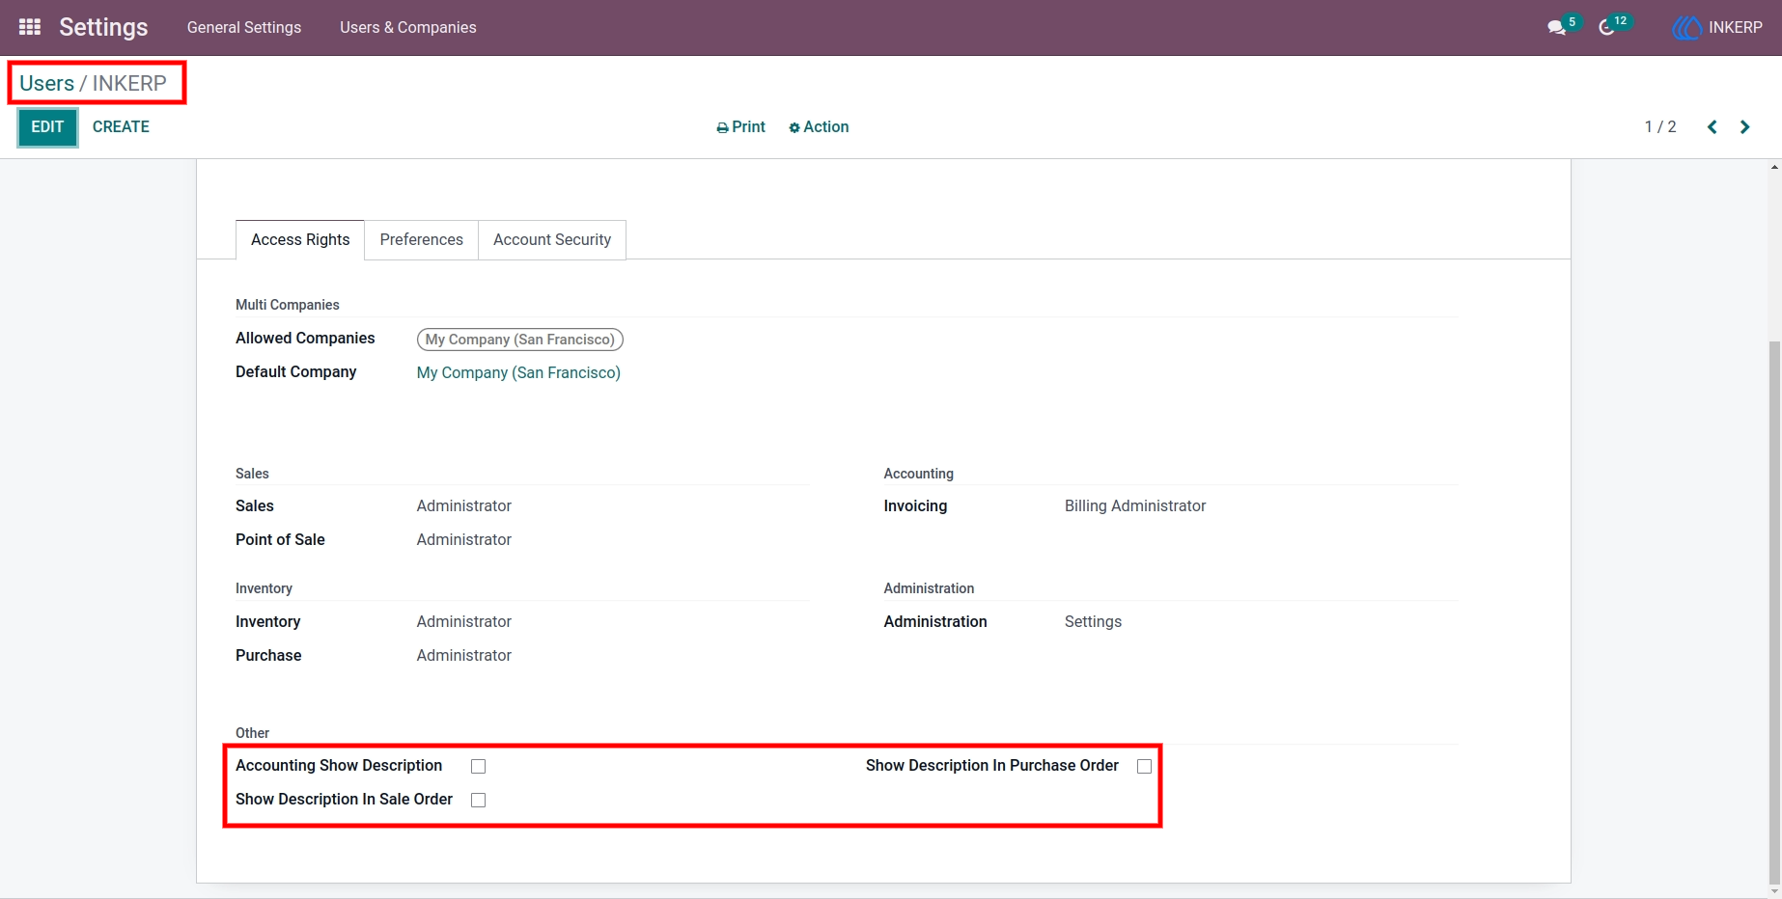1782x899 pixels.
Task: Click the Inventory Administrator value
Action: tap(464, 622)
